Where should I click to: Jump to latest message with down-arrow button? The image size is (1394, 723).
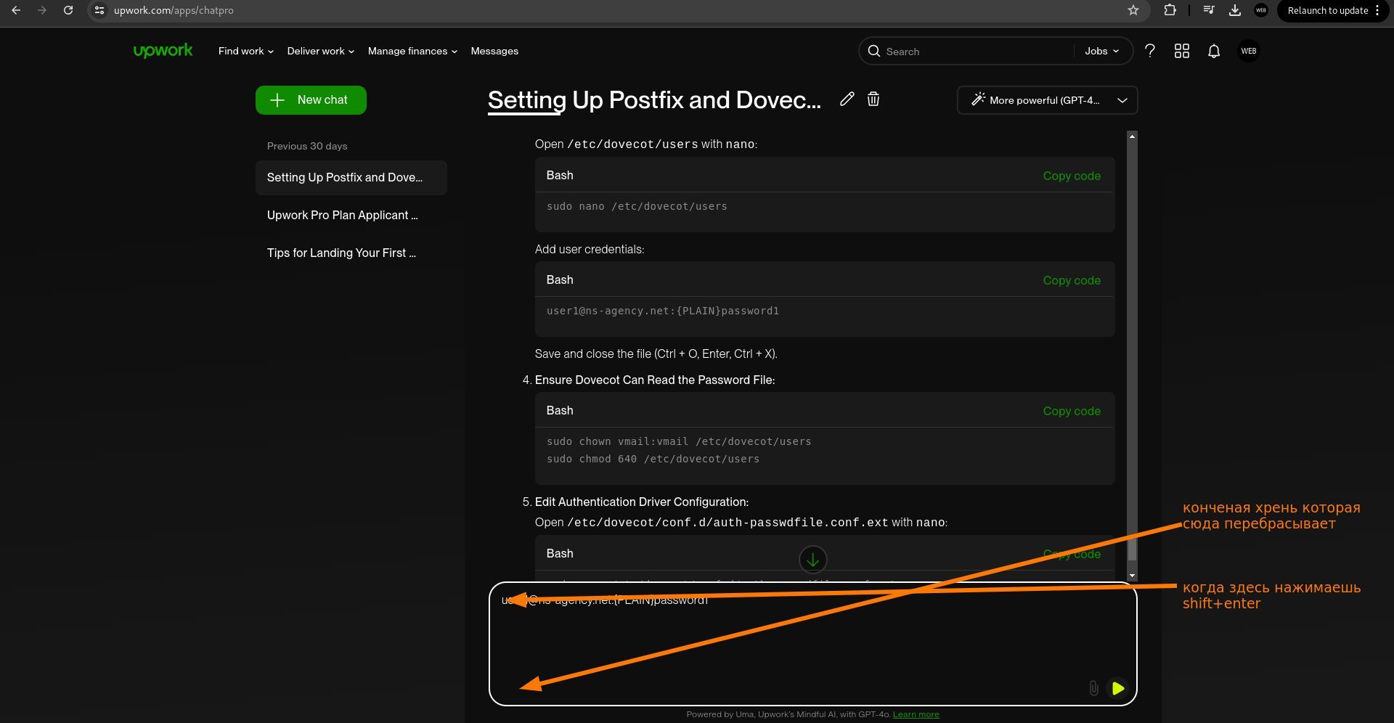812,560
